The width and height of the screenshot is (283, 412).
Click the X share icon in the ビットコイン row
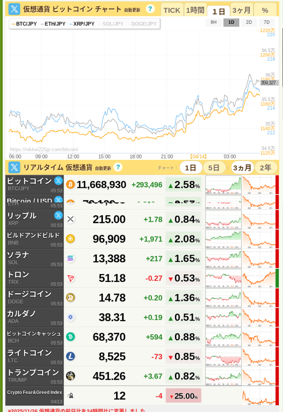58,181
